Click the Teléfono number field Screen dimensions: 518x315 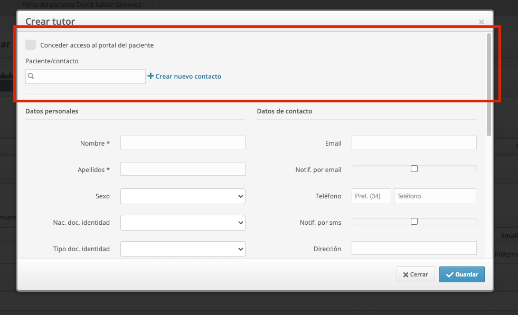435,196
